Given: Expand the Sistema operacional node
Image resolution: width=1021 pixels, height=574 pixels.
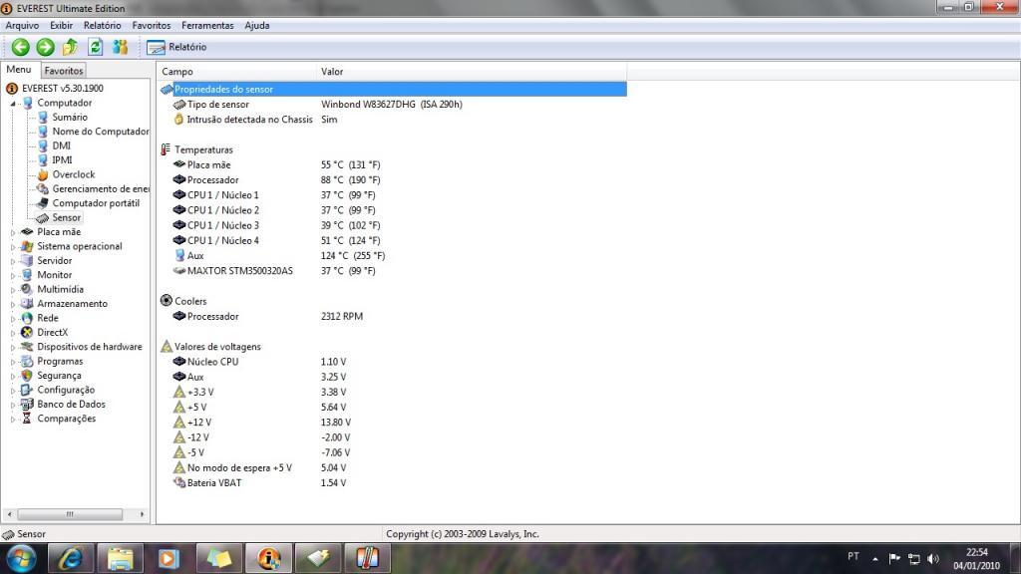Looking at the screenshot, I should point(13,247).
